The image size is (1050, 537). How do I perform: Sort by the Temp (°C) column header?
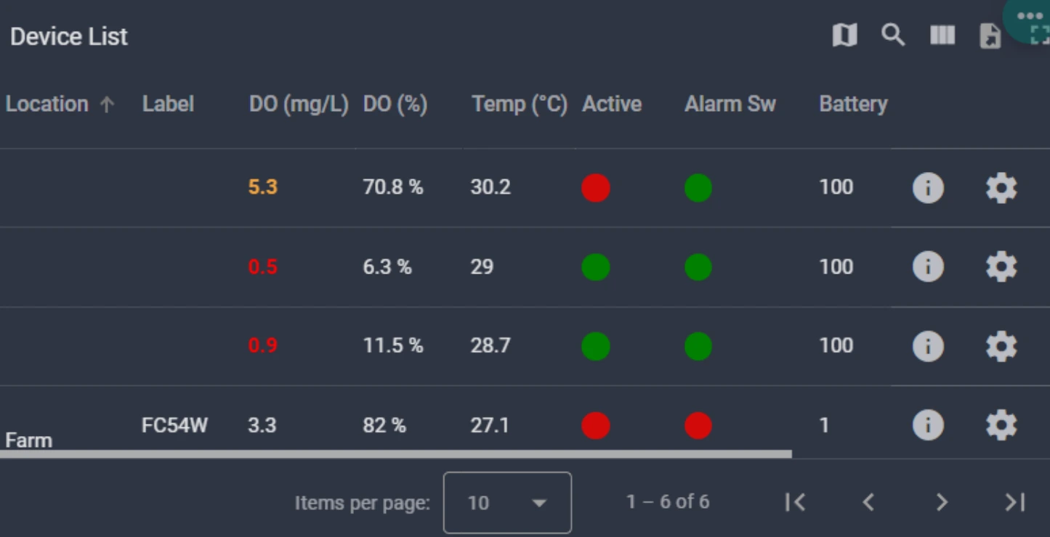point(519,104)
